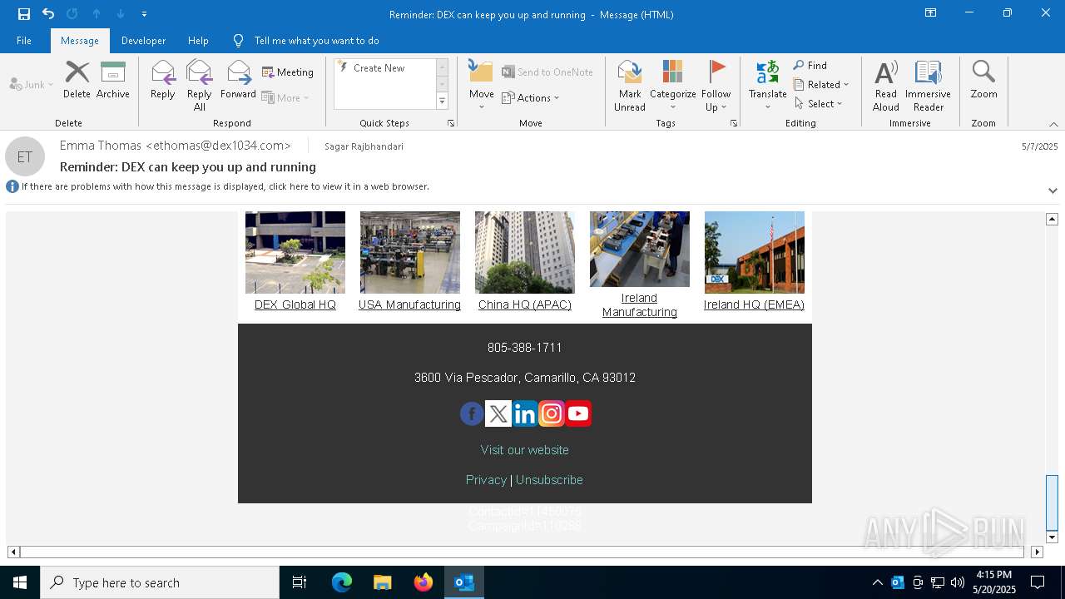Reply with a Meeting
1065x599 pixels.
pos(288,72)
